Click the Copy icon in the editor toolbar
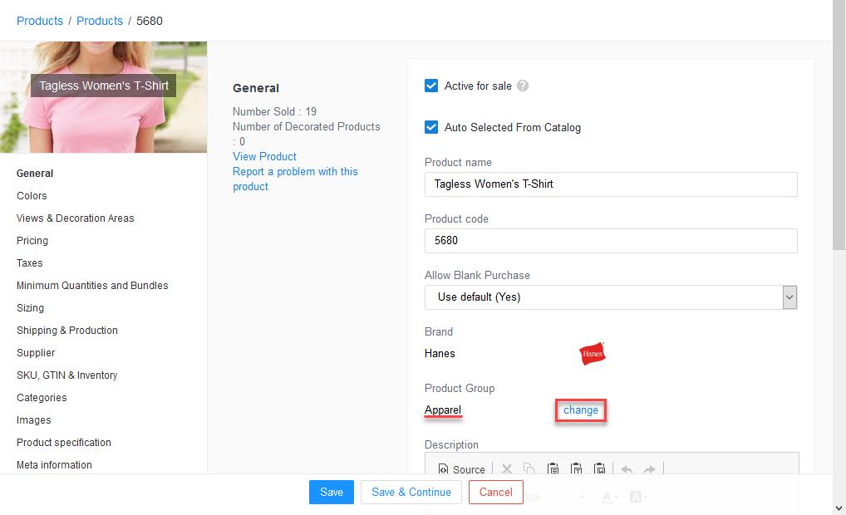The height and width of the screenshot is (515, 846). click(x=529, y=468)
